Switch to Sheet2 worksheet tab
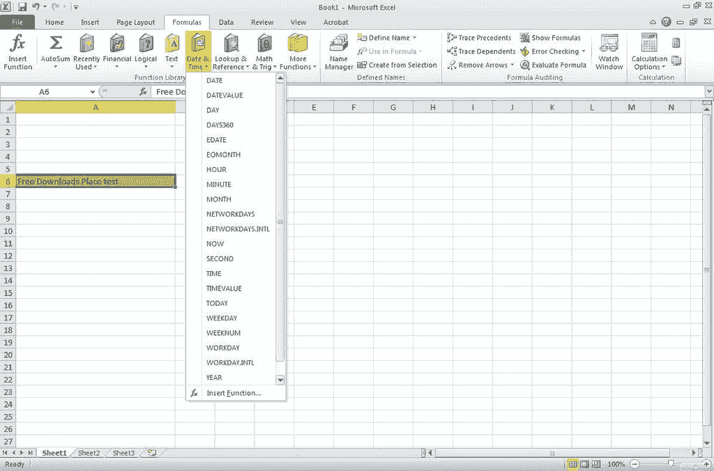The image size is (714, 471). 89,453
